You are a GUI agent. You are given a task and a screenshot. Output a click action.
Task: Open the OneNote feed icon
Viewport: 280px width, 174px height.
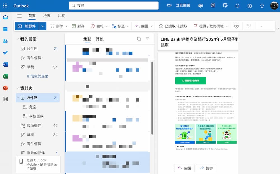[213, 6]
